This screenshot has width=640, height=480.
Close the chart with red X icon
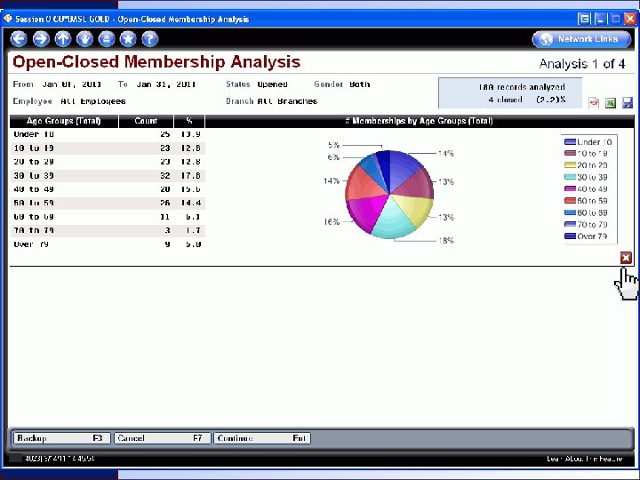click(x=626, y=258)
